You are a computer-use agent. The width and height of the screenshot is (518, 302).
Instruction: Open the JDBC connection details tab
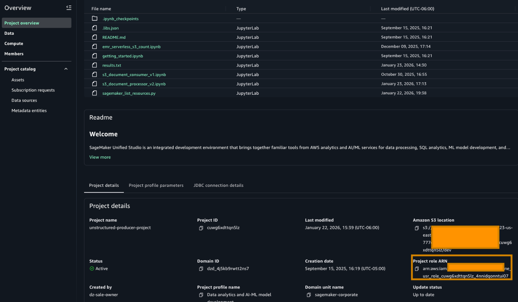218,185
